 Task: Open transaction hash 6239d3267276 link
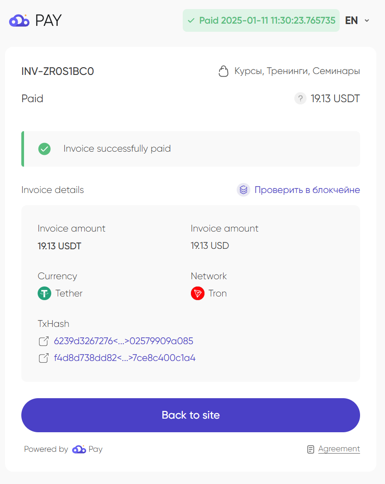(x=124, y=341)
